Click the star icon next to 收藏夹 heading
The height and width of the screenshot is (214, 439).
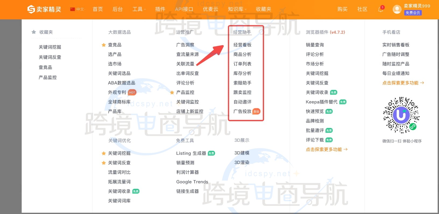point(34,32)
